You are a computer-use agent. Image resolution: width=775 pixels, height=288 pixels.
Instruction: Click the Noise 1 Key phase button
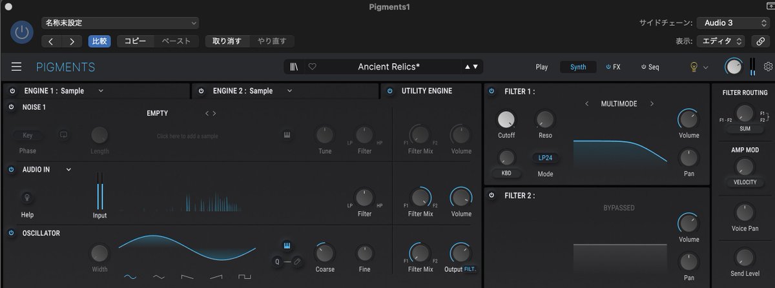pos(27,136)
